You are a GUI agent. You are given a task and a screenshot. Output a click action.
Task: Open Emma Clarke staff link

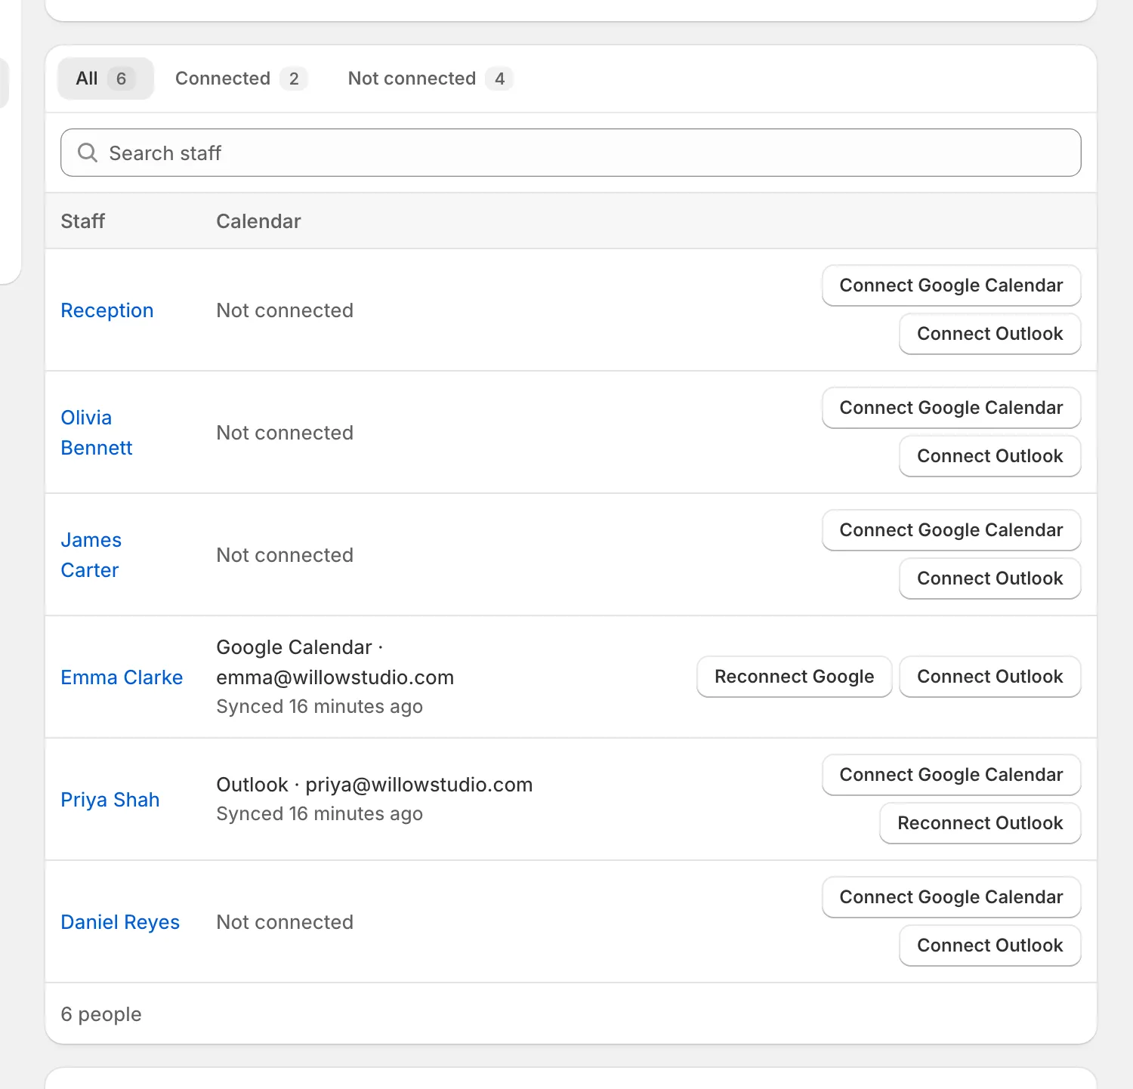click(122, 677)
